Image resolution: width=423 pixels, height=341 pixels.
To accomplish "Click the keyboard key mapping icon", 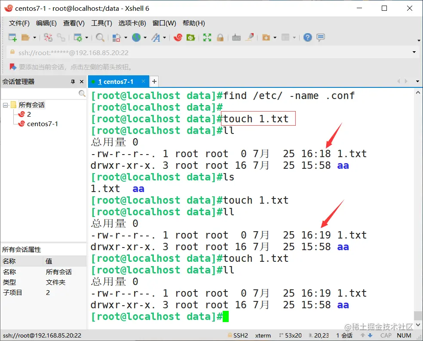I will coord(236,37).
